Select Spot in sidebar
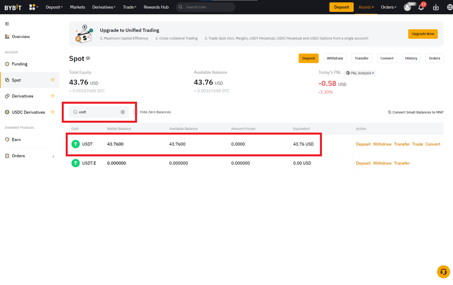Image resolution: width=453 pixels, height=285 pixels. pyautogui.click(x=30, y=80)
